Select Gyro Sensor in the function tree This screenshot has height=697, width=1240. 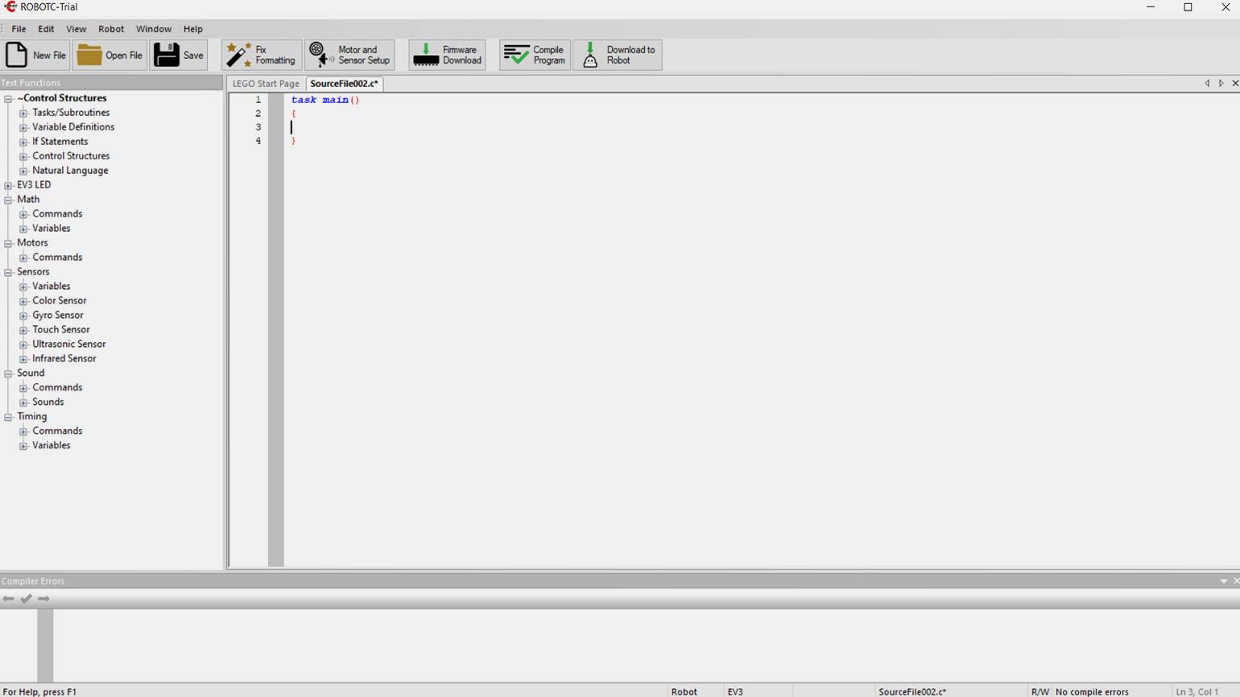(x=57, y=316)
